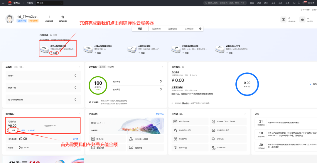Image resolution: width=317 pixels, height=163 pixels.
Task: Click 升级 next to 基础版
Action: click(111, 67)
